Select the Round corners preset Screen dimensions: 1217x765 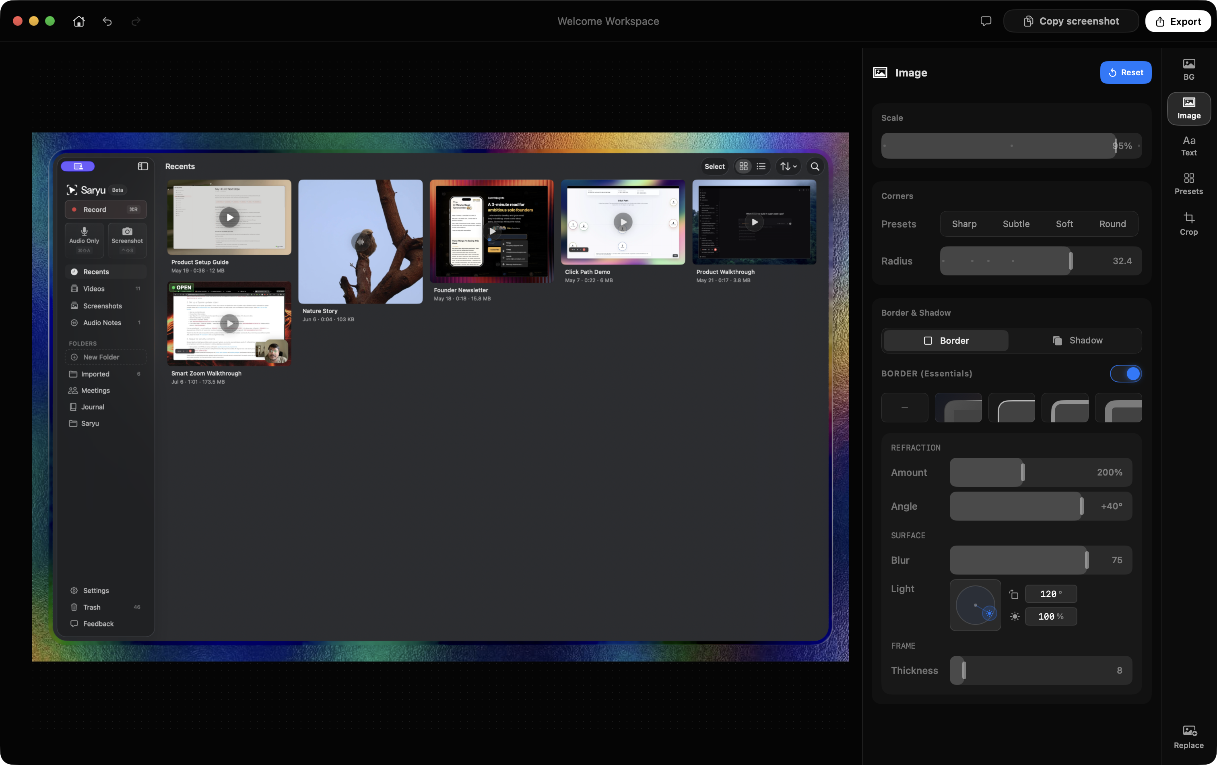[x=1112, y=224]
